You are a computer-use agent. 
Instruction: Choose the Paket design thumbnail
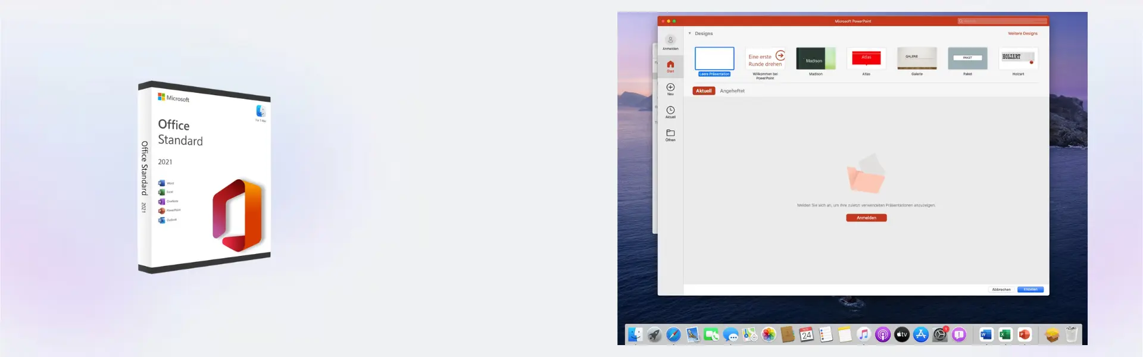(x=967, y=58)
